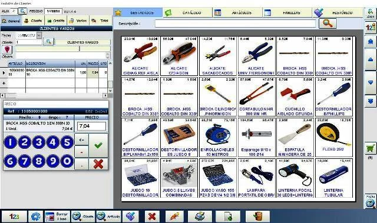The image size is (377, 223).
Task: Switch to the Histórico tab
Action: coord(338,12)
